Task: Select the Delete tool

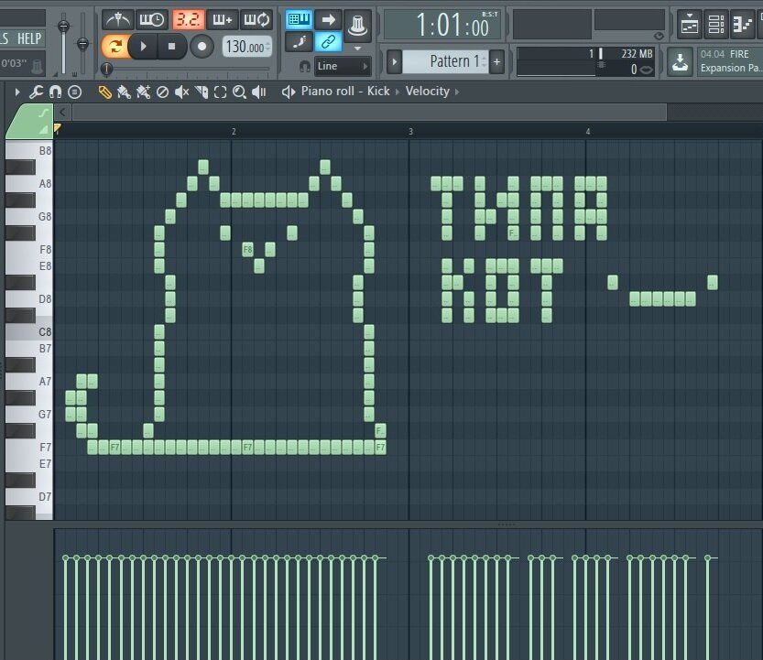Action: point(162,92)
